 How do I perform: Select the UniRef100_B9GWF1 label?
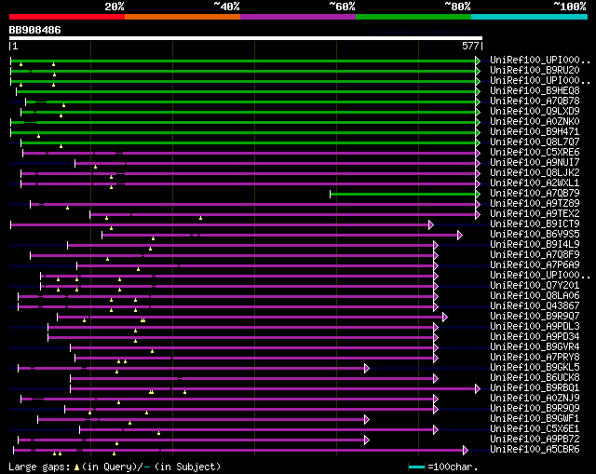coord(535,419)
